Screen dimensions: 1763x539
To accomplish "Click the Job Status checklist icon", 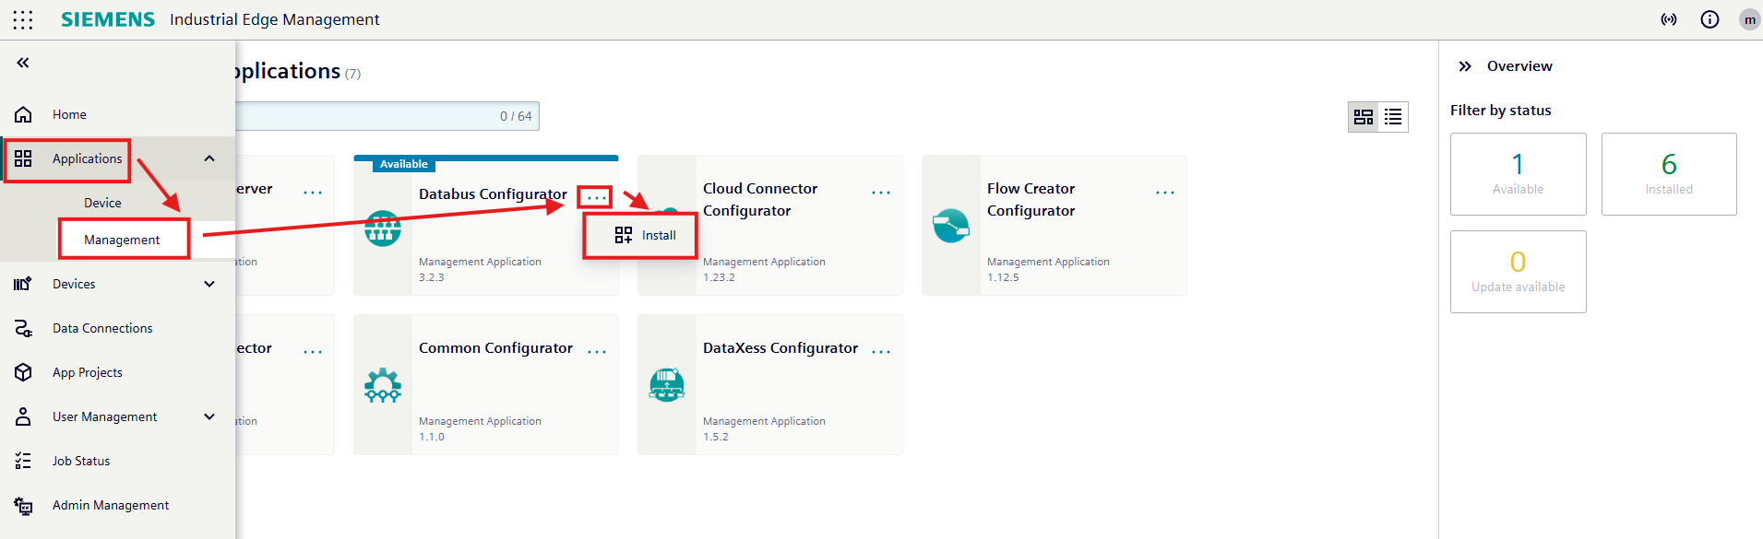I will pyautogui.click(x=23, y=461).
